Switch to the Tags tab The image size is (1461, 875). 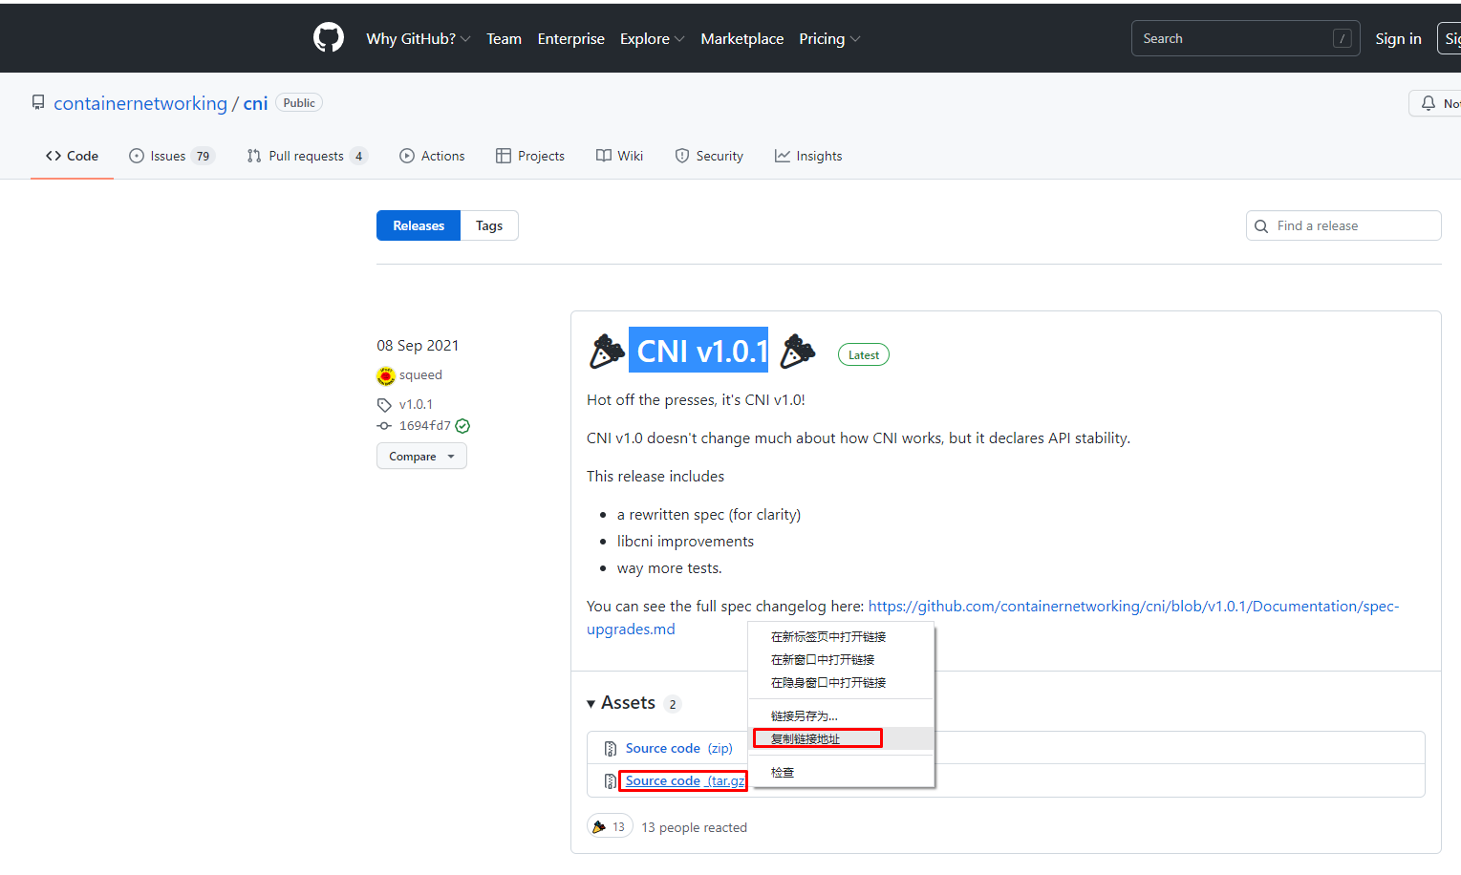[489, 226]
